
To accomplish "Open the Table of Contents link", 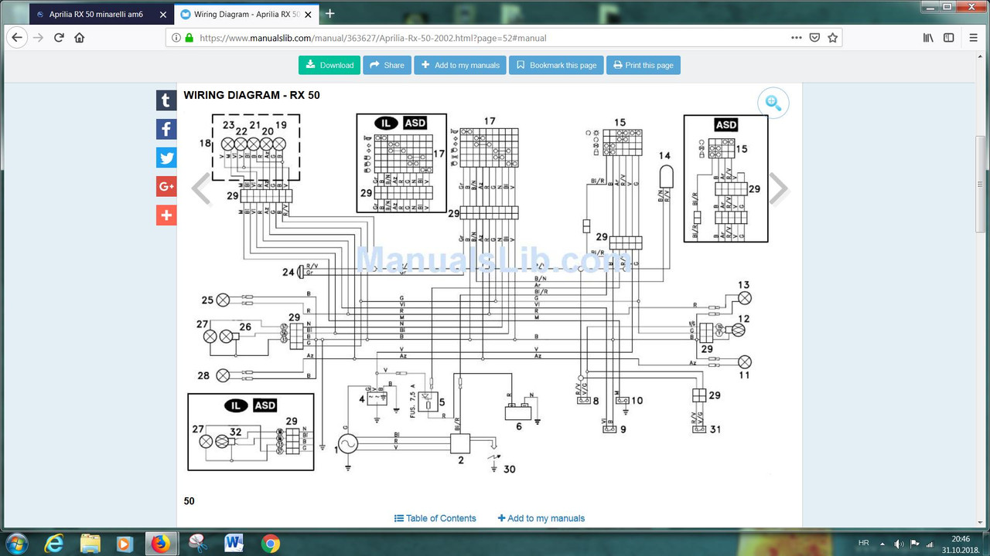I will click(x=435, y=518).
